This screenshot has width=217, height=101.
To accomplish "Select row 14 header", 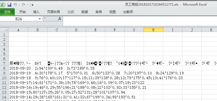I will (x=4, y=97).
